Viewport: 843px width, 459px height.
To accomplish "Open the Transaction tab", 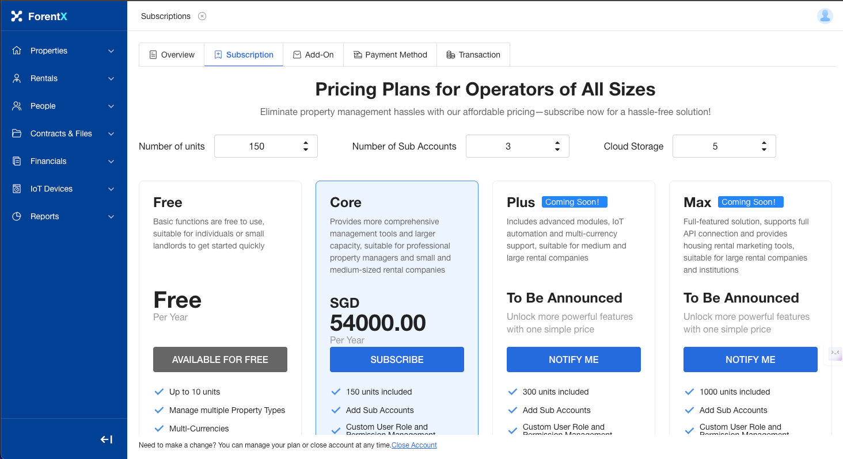I will coord(473,55).
